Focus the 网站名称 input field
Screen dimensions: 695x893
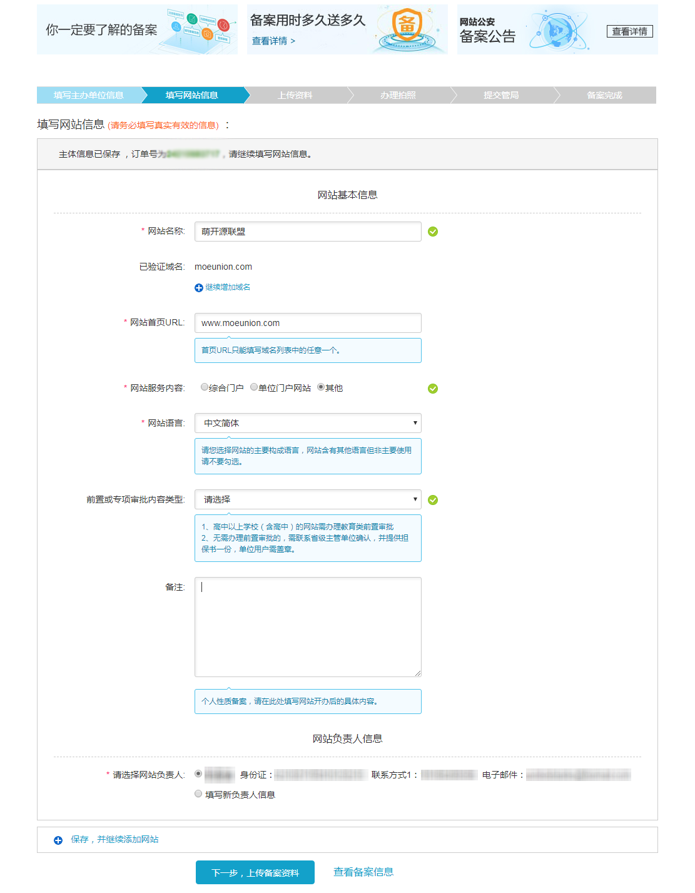click(x=308, y=232)
